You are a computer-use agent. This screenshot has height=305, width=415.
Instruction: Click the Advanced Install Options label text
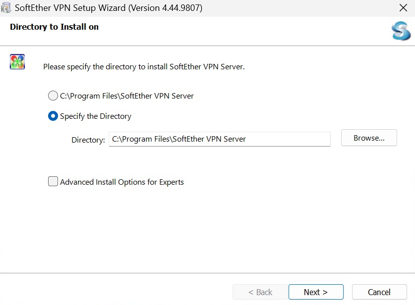coord(122,182)
